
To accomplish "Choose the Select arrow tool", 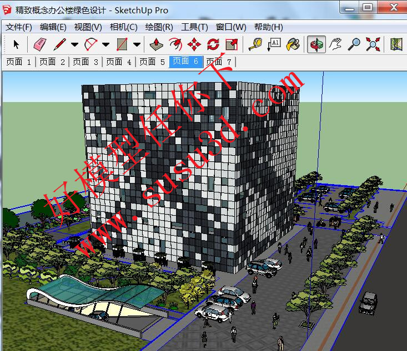I will pyautogui.click(x=16, y=44).
